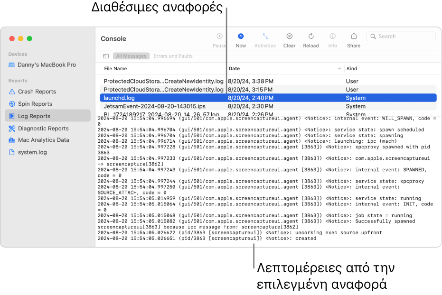Viewport: 442px width, 295px height.
Task: Select JetsamEvent-2024-08-20-143015.ips row
Action: pyautogui.click(x=268, y=106)
